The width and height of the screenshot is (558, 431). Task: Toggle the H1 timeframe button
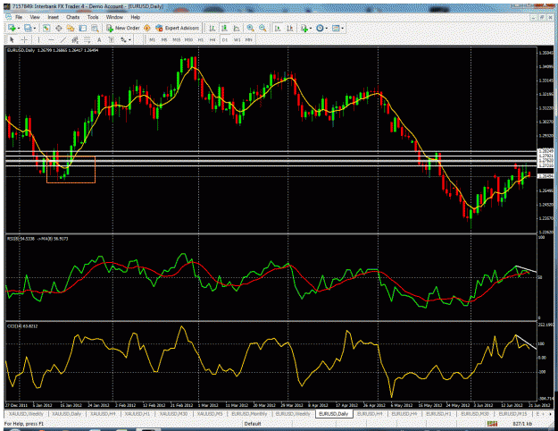pyautogui.click(x=201, y=39)
